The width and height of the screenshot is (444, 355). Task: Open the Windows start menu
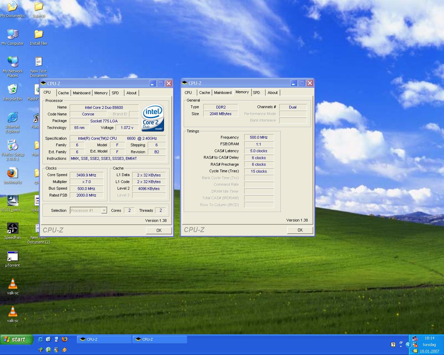click(x=17, y=339)
